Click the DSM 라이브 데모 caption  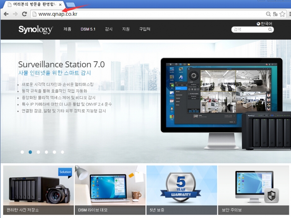93,210
